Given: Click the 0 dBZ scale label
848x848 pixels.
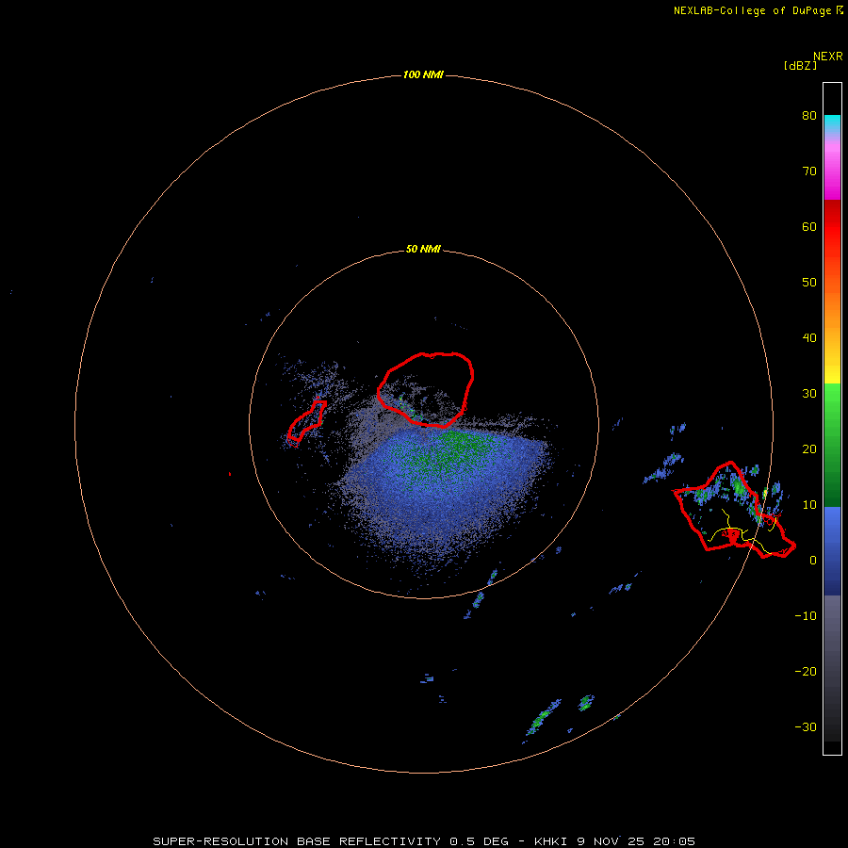Looking at the screenshot, I should pyautogui.click(x=813, y=561).
